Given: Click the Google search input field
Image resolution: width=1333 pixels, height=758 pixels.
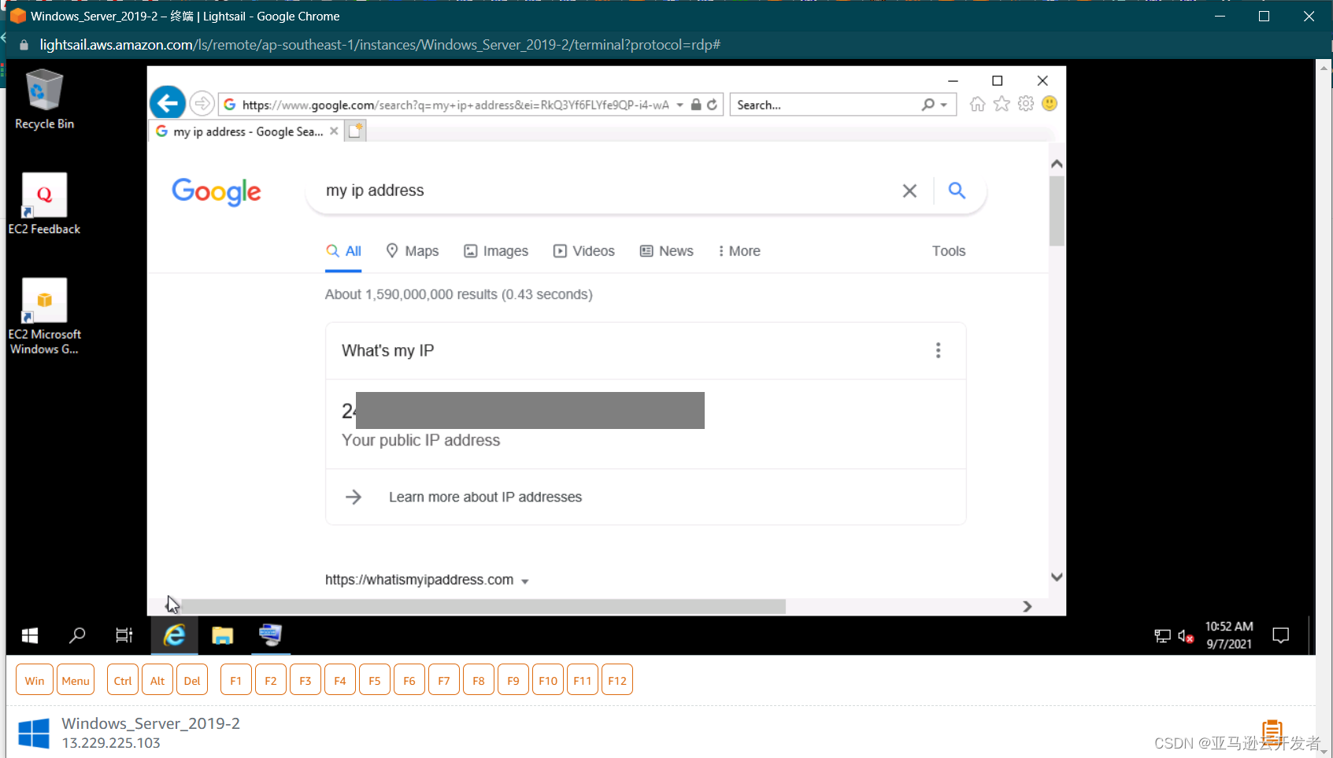Looking at the screenshot, I should [606, 190].
